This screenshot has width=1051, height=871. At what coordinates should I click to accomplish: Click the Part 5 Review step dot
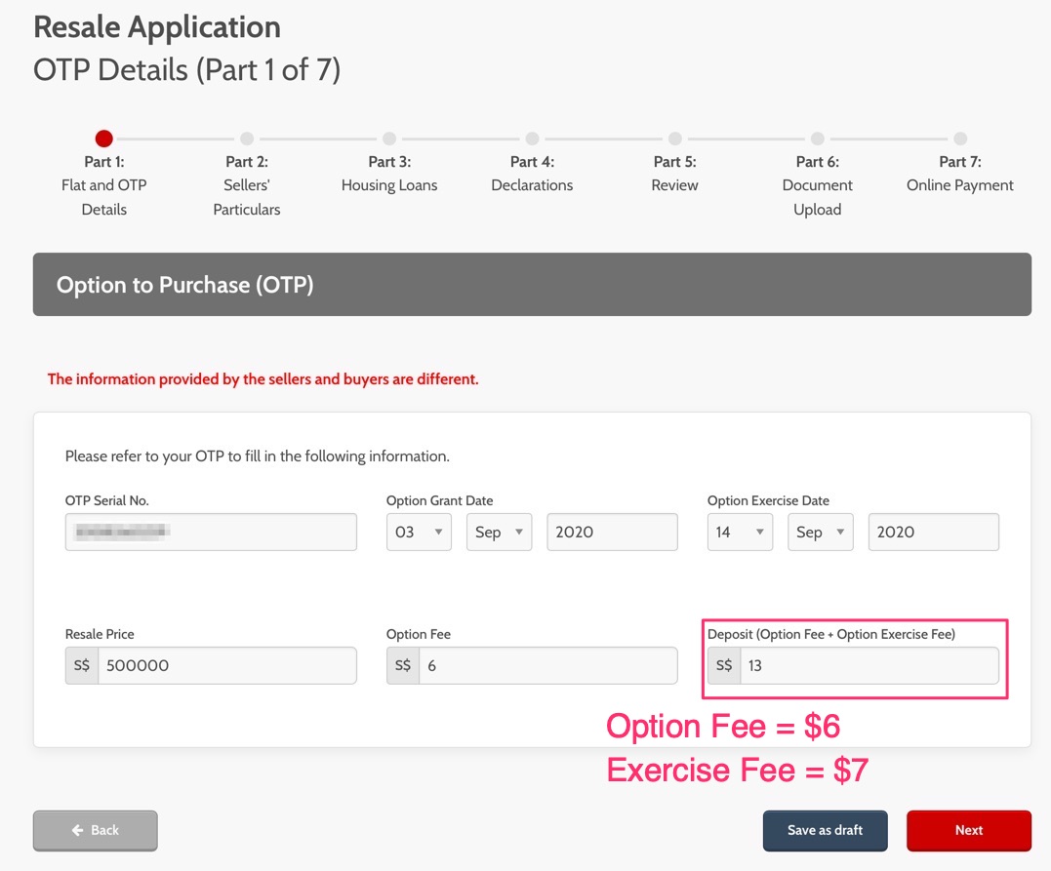[675, 139]
